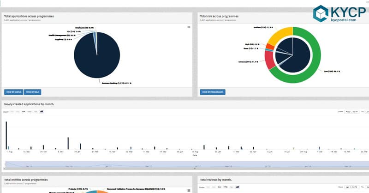Select All zoom in Newly created applications

pos(42,111)
